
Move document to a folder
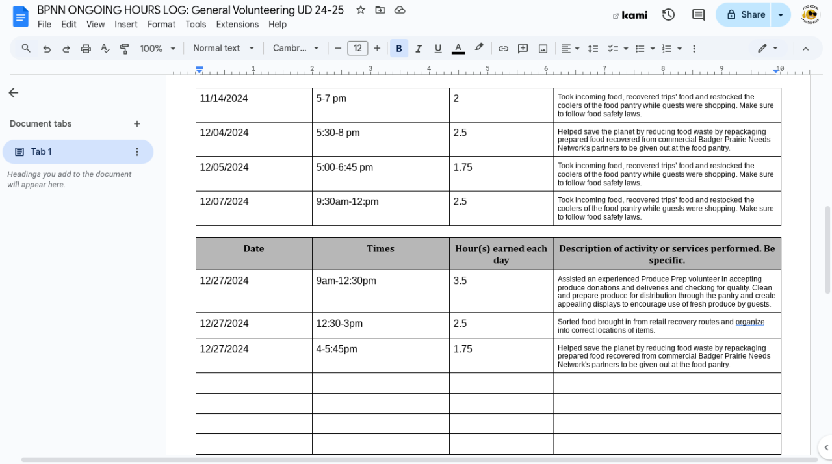tap(380, 10)
